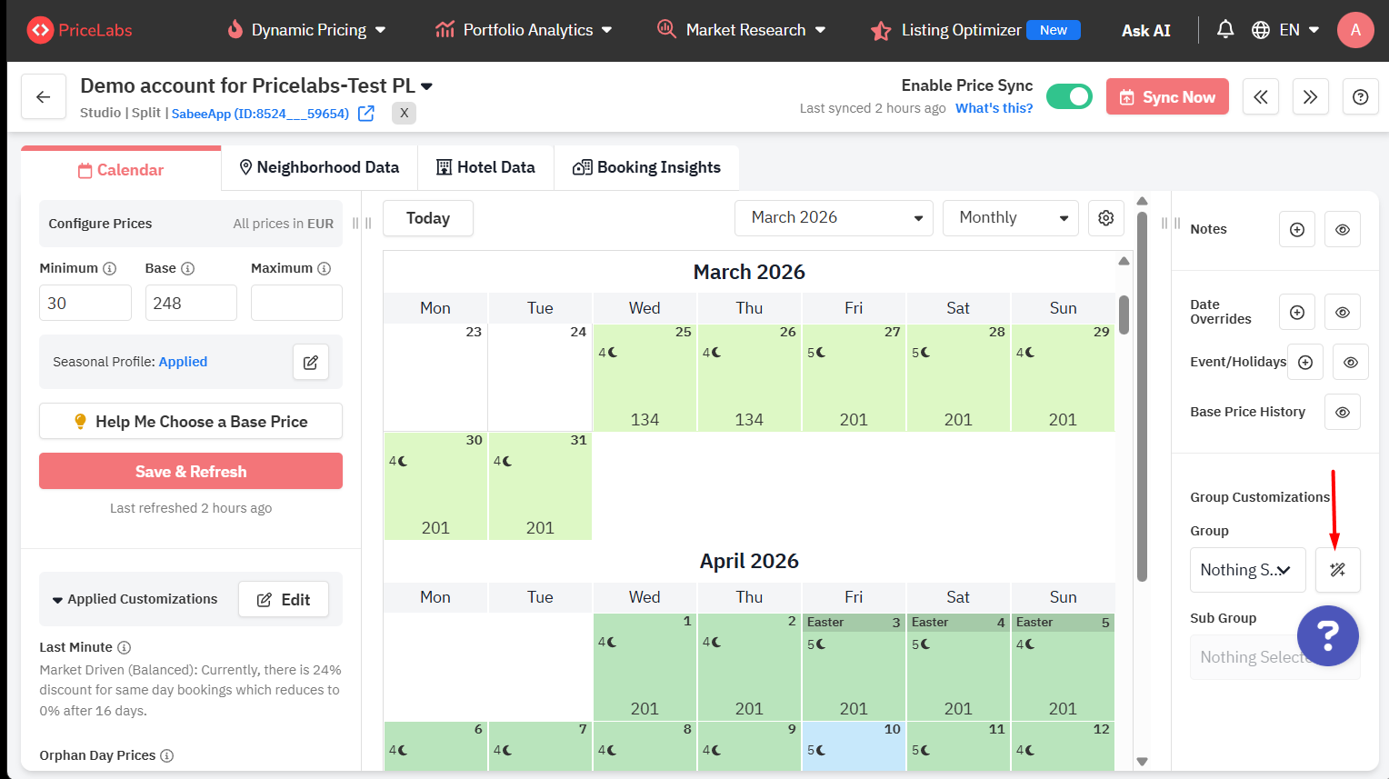The height and width of the screenshot is (779, 1389).
Task: Disable the Enable Price Sync toggle
Action: click(x=1069, y=96)
